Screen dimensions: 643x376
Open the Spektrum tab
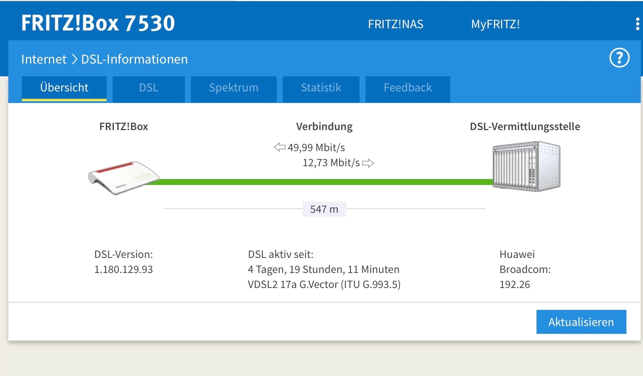[x=233, y=88]
